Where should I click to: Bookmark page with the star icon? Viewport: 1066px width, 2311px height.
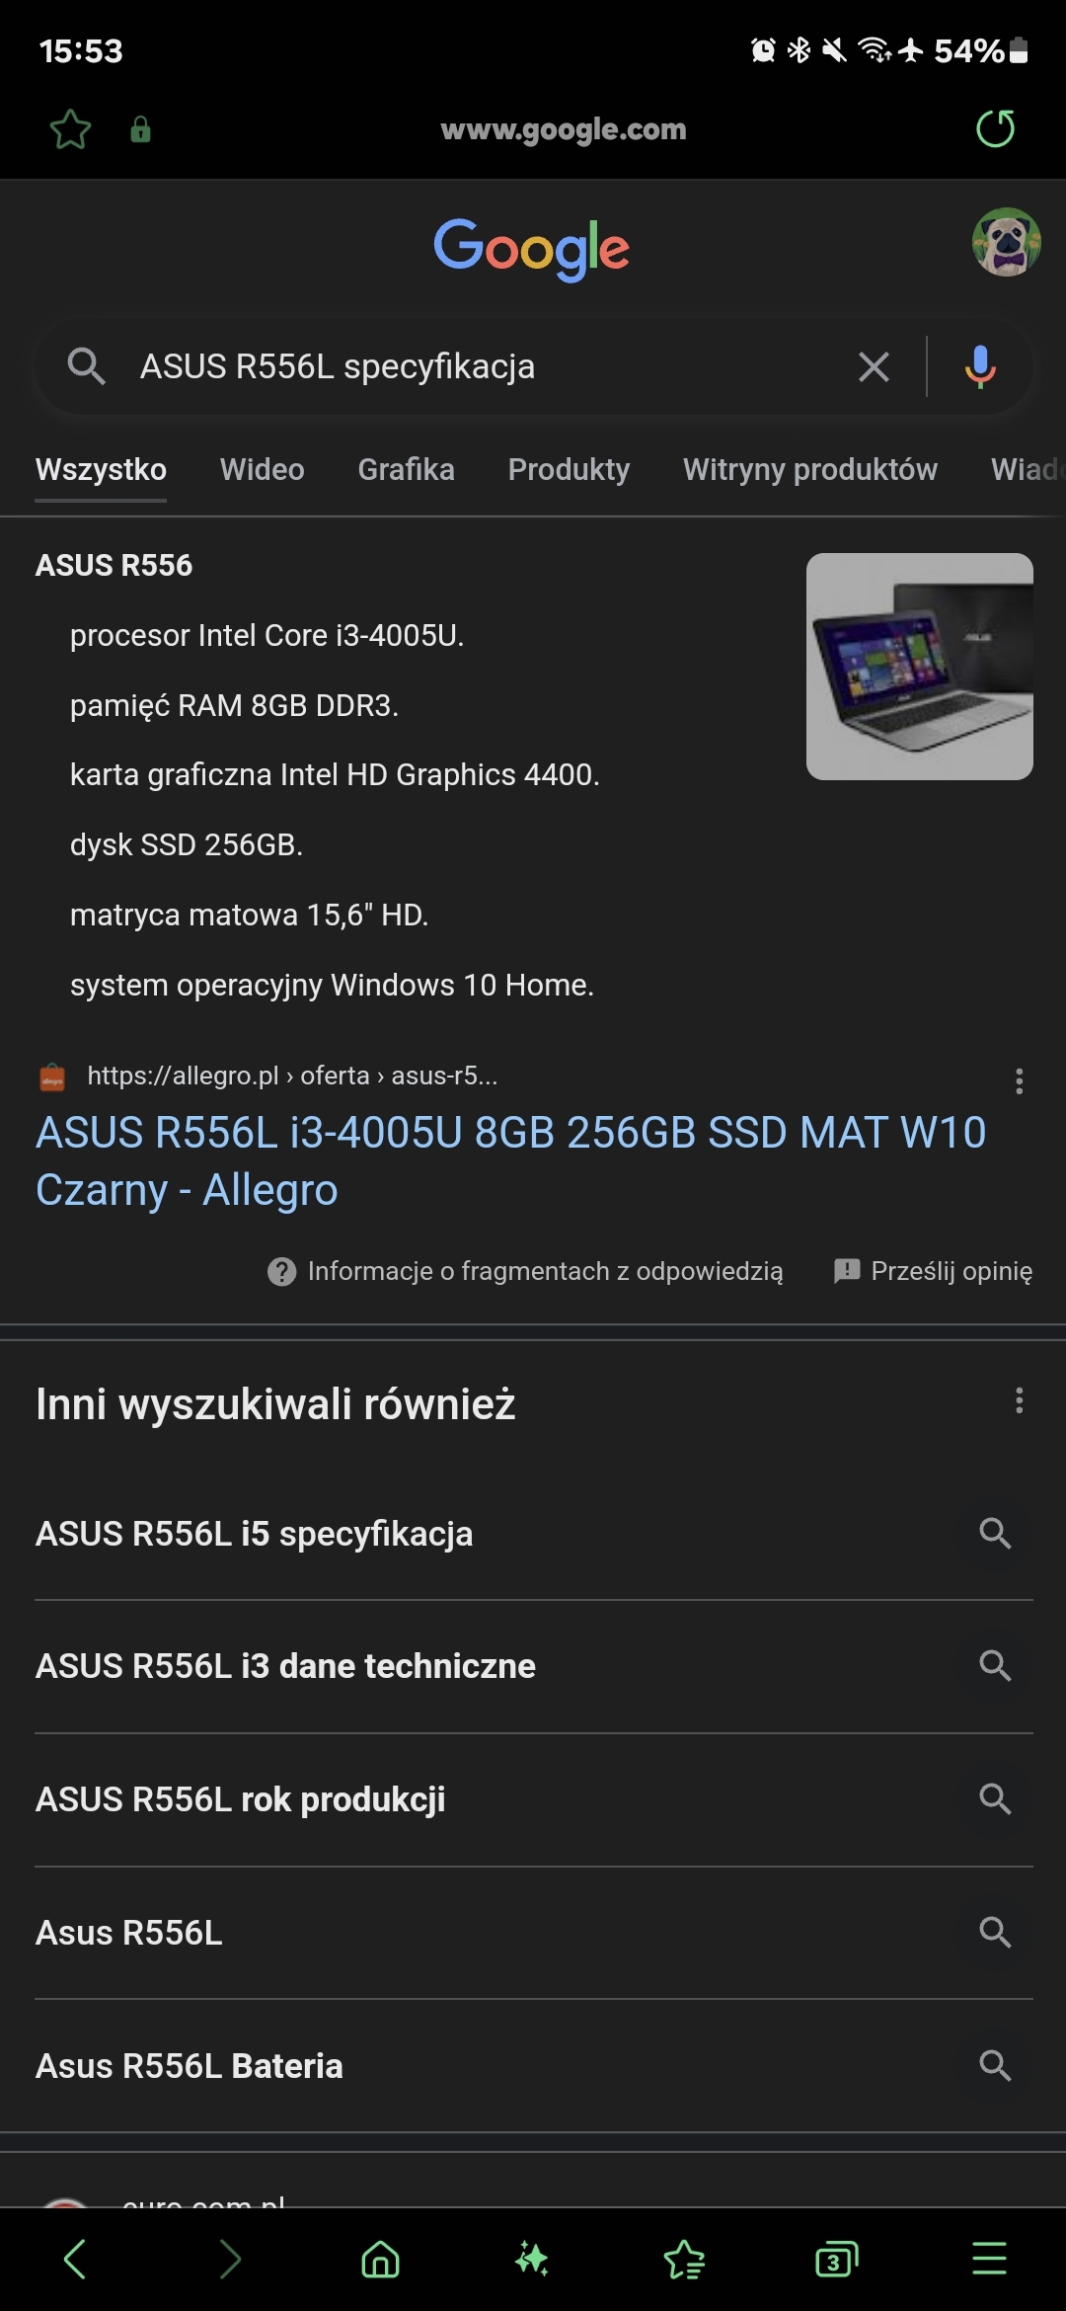(70, 129)
